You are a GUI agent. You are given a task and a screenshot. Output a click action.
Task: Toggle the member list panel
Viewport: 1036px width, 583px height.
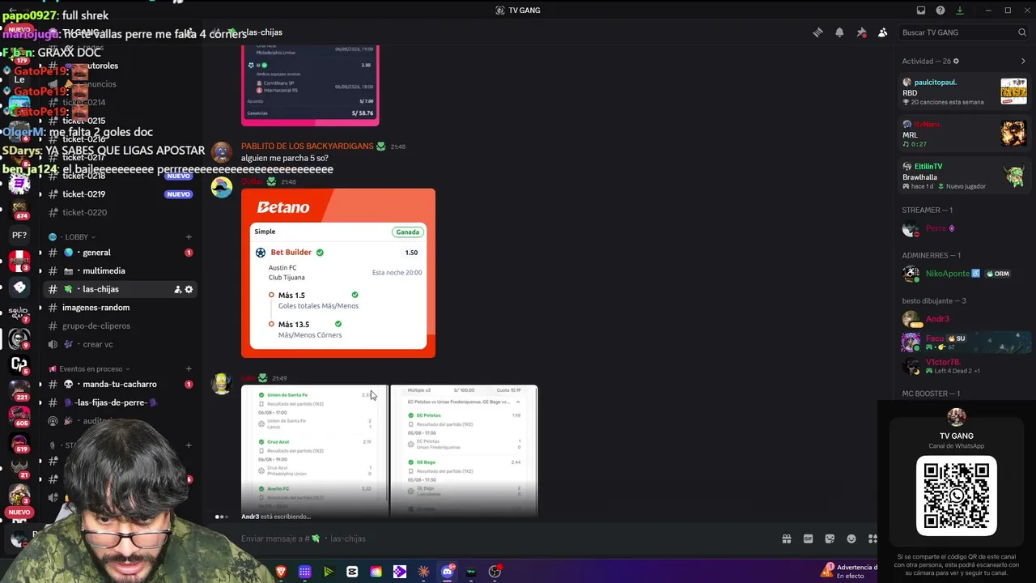882,32
